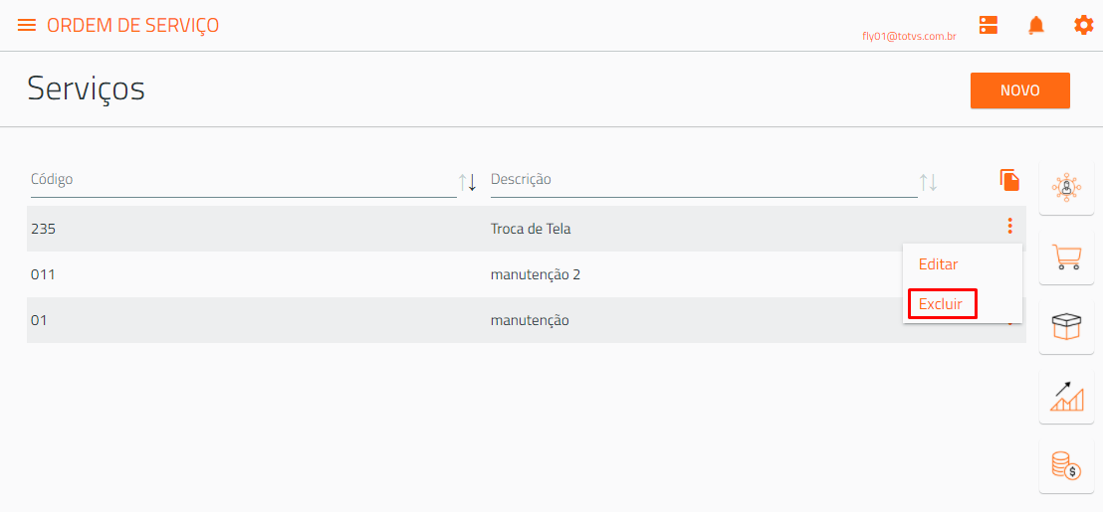Open settings gear icon
This screenshot has height=512, width=1103.
click(1083, 25)
